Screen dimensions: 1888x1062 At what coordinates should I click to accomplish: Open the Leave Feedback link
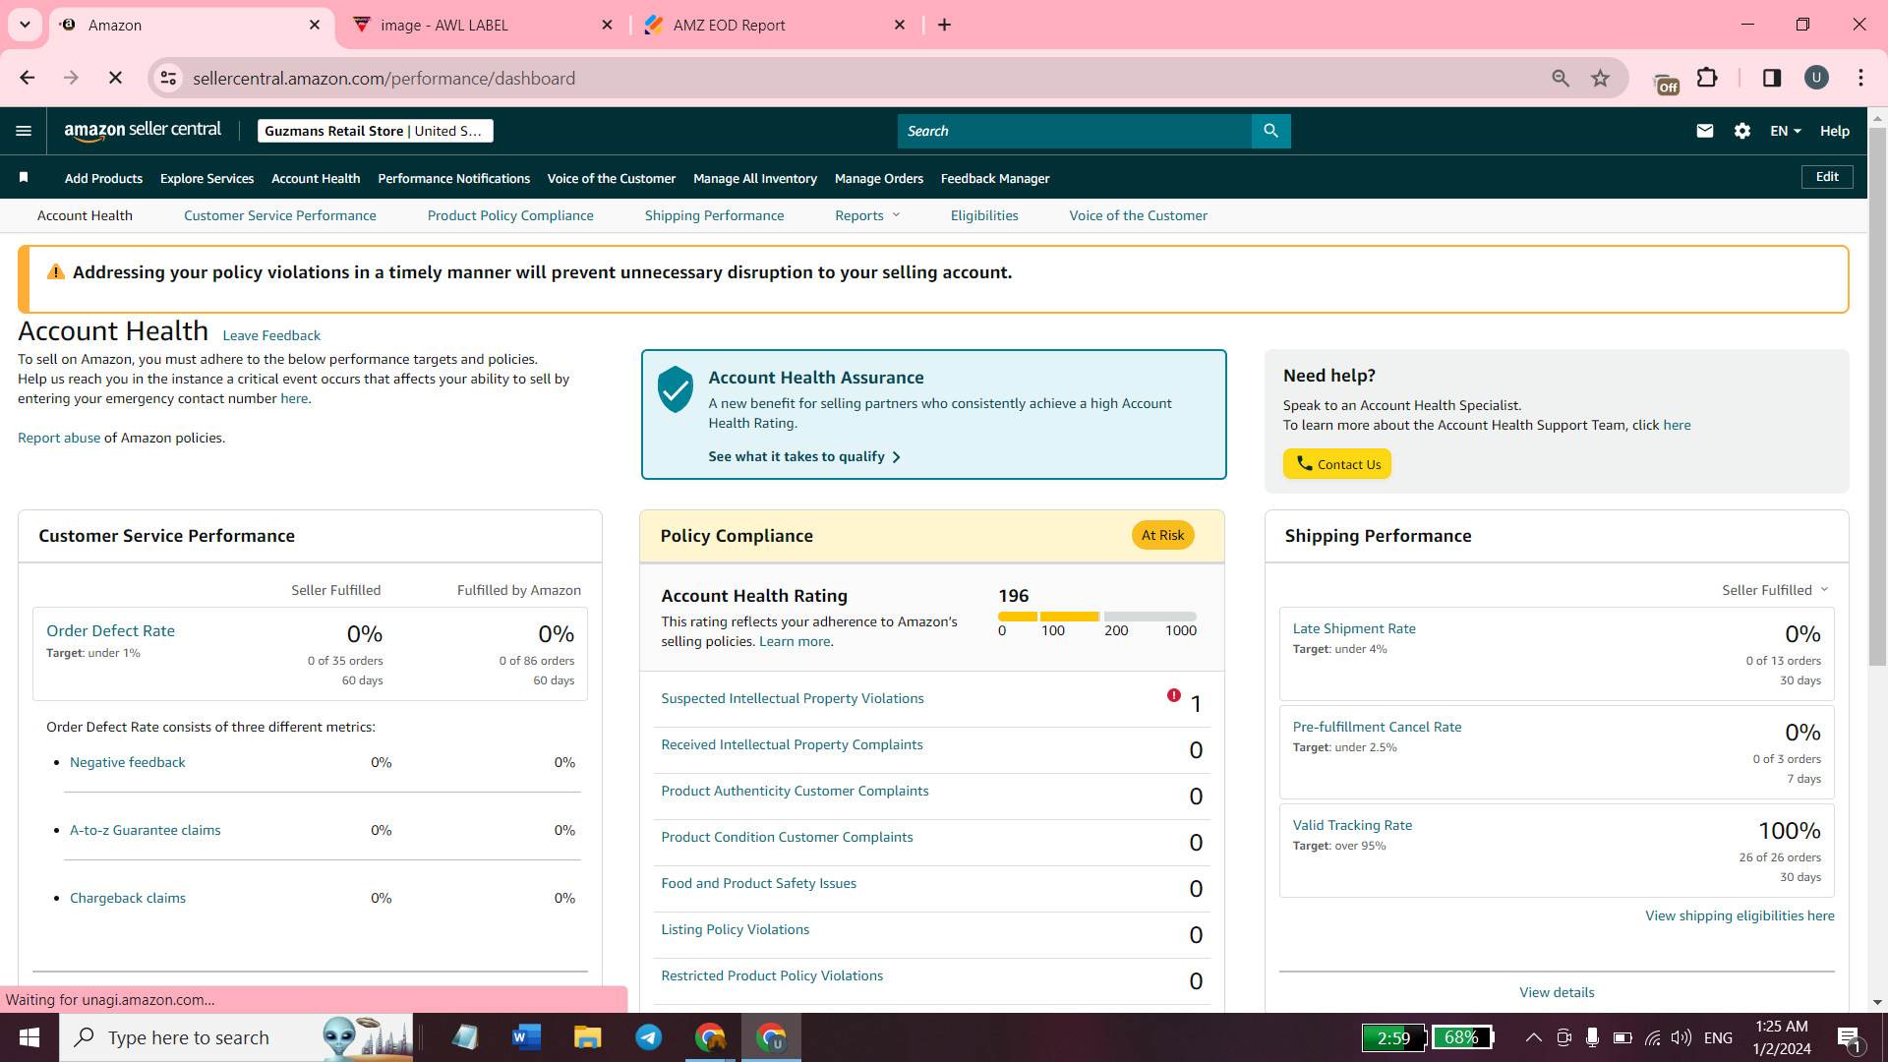coord(271,335)
